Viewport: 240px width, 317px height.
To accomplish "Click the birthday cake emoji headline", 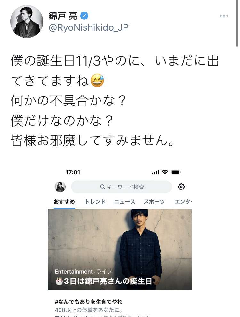I will pyautogui.click(x=103, y=281).
